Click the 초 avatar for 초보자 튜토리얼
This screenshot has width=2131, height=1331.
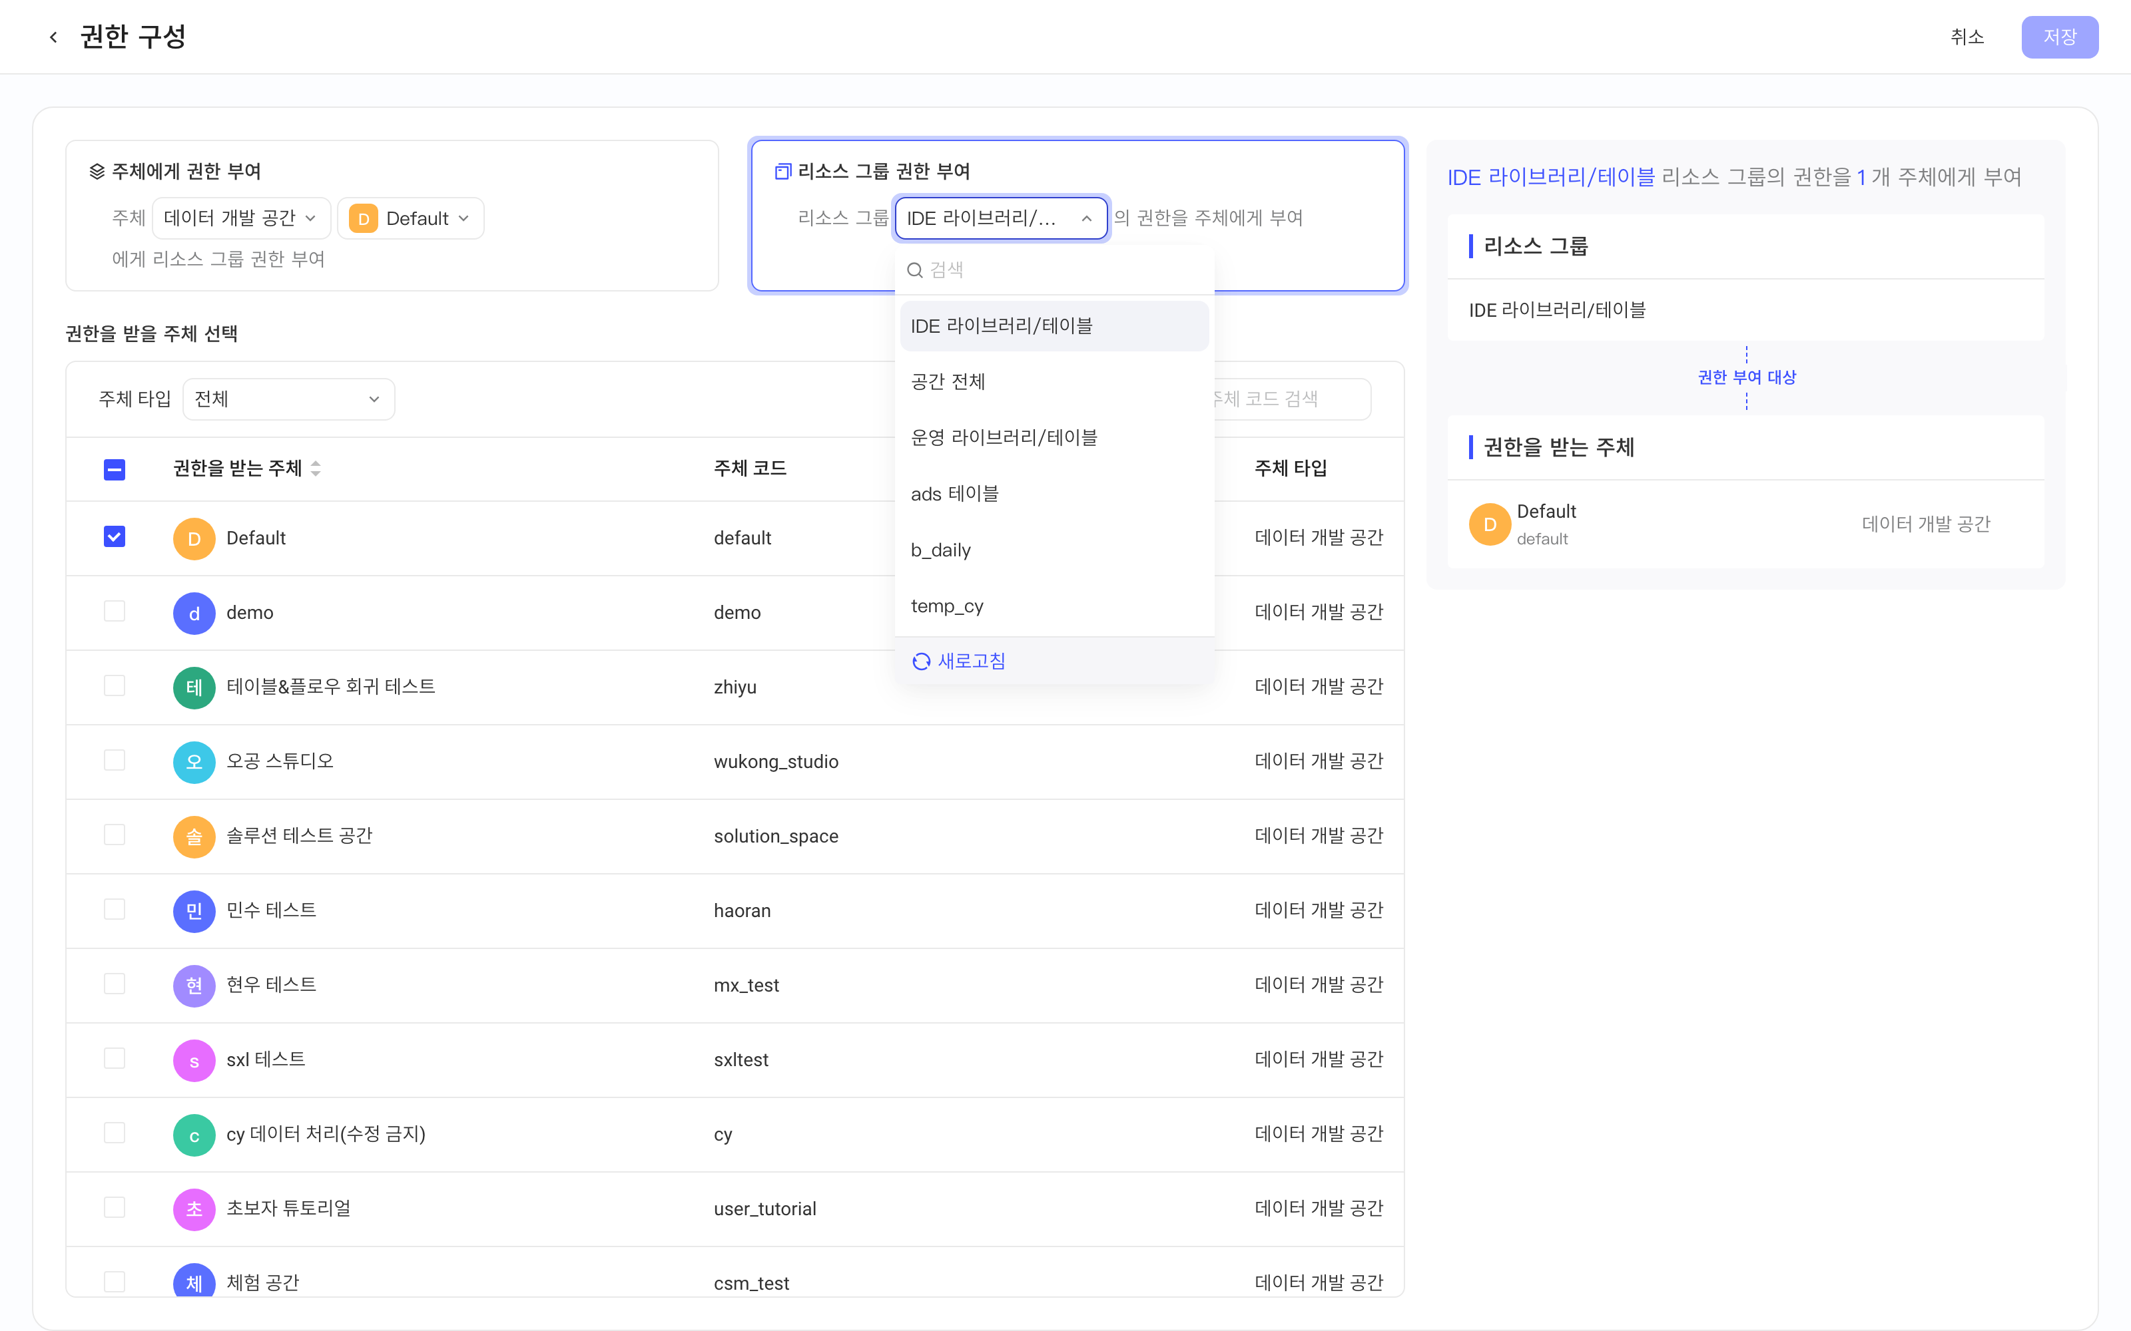[x=194, y=1209]
